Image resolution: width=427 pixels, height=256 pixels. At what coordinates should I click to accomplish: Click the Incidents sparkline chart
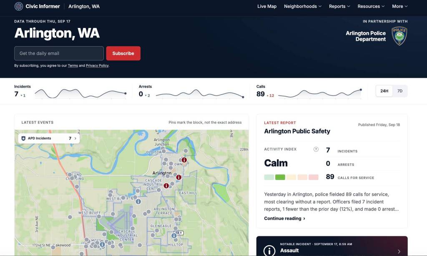pyautogui.click(x=80, y=93)
